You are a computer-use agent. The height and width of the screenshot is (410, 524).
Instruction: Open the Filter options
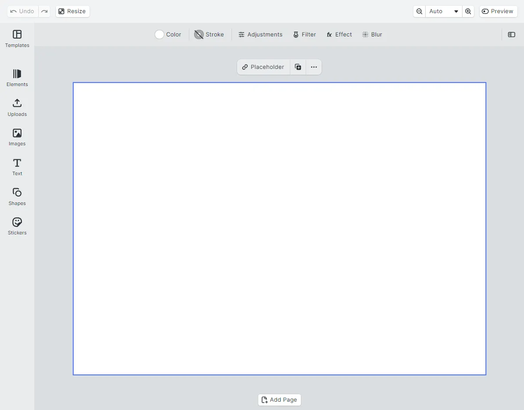pyautogui.click(x=304, y=35)
